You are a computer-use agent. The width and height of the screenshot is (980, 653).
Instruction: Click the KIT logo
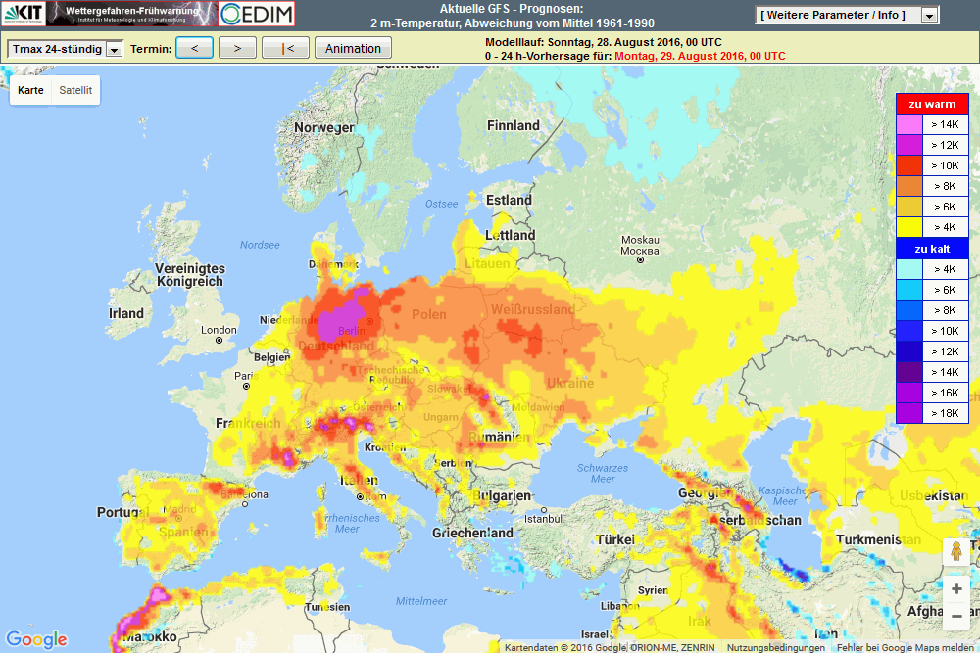pos(24,13)
